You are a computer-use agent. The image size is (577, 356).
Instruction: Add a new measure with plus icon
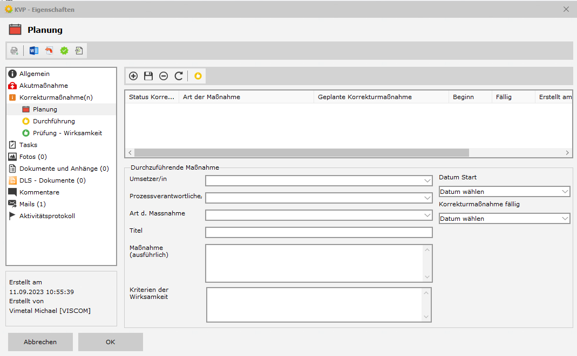pyautogui.click(x=133, y=76)
